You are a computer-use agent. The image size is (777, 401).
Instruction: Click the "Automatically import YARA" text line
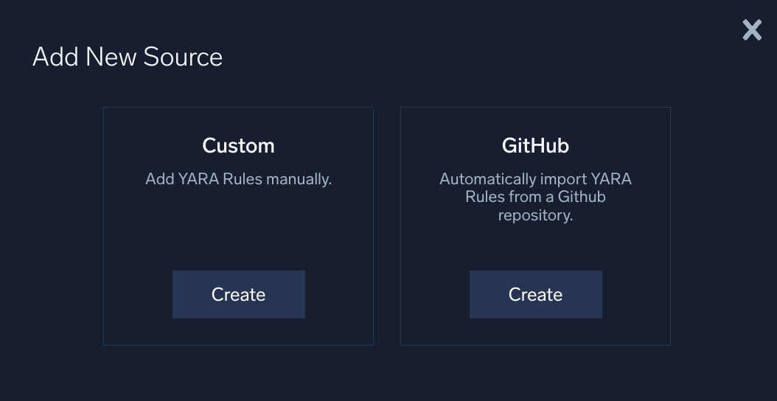click(x=535, y=179)
